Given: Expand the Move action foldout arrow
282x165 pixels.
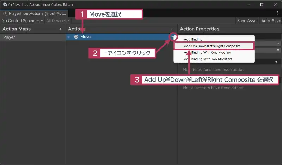Looking at the screenshot, I should (69, 37).
